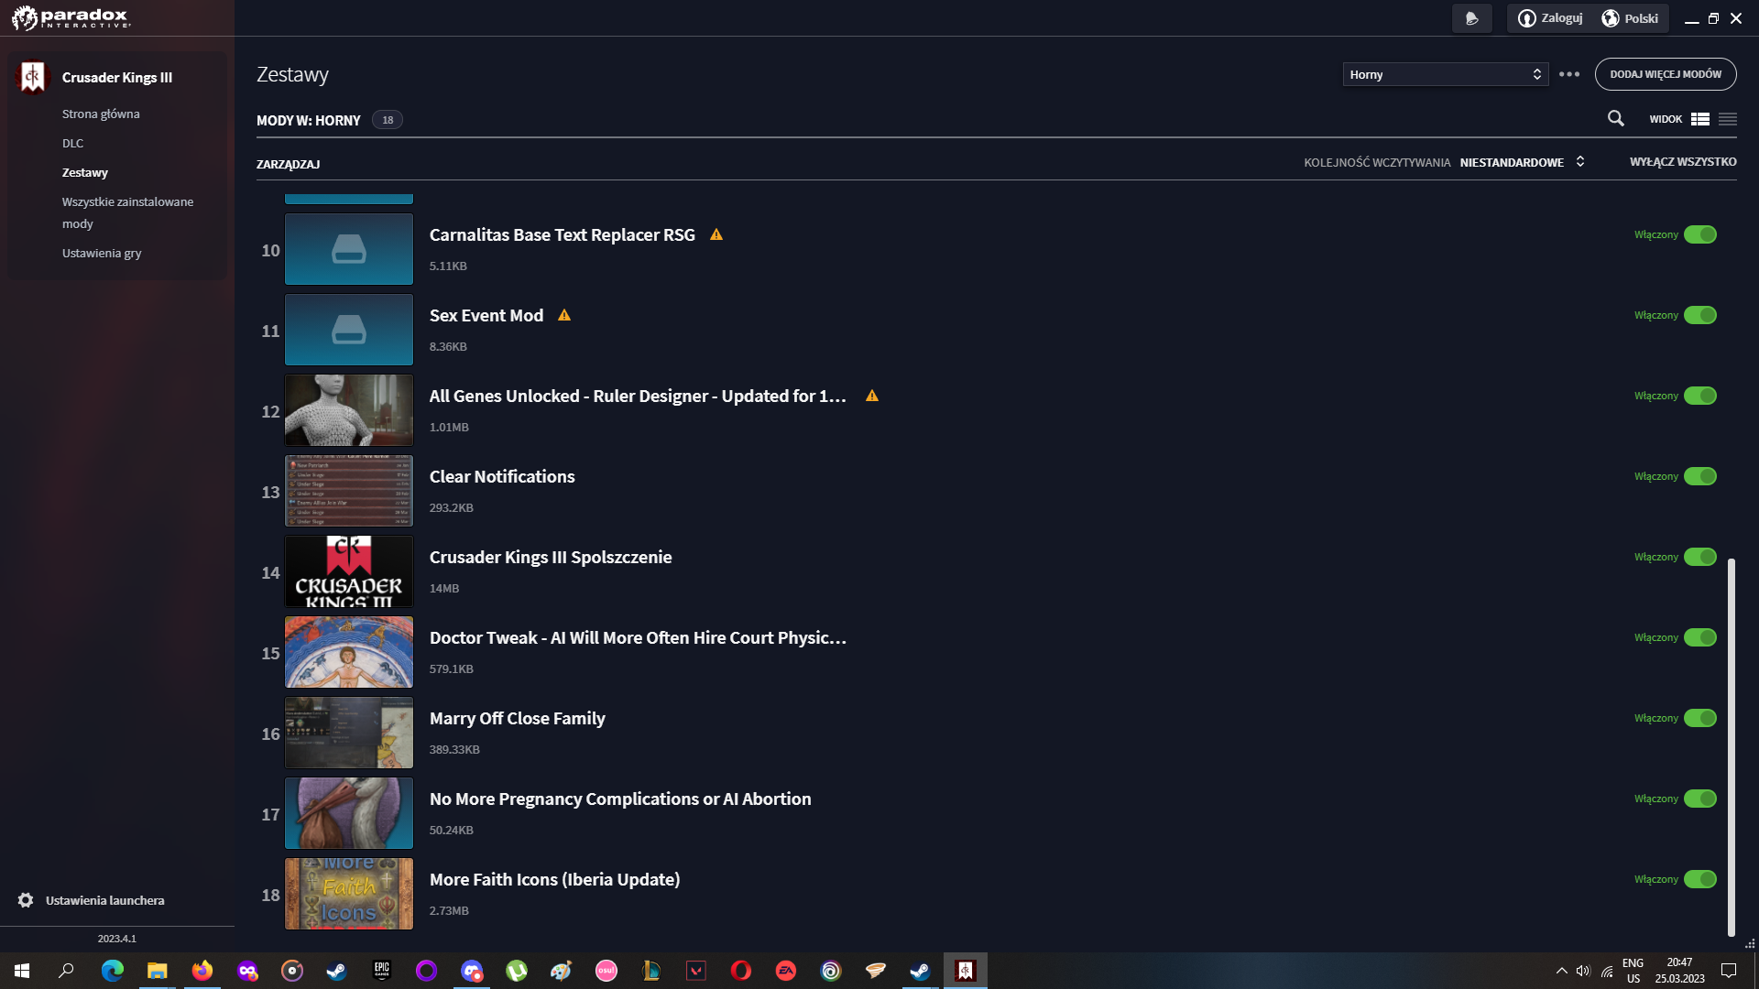Open the Windows Start menu
Image resolution: width=1759 pixels, height=989 pixels.
point(22,971)
